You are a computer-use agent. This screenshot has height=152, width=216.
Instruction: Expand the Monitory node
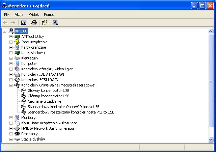pyautogui.click(x=11, y=118)
